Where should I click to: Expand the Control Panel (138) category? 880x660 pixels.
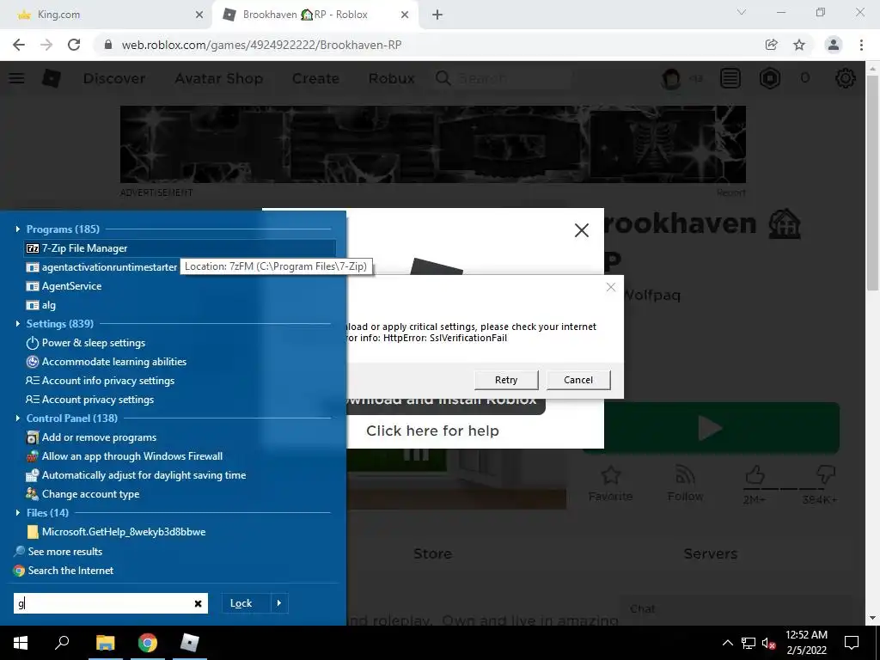18,419
